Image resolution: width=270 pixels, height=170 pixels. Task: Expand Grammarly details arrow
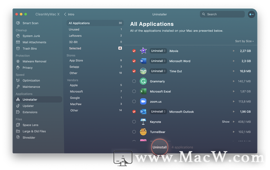pos(234,81)
